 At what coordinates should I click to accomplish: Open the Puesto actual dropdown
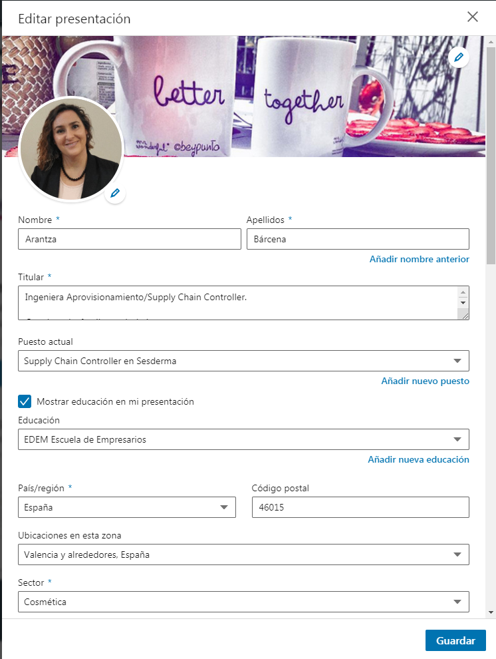pyautogui.click(x=243, y=361)
